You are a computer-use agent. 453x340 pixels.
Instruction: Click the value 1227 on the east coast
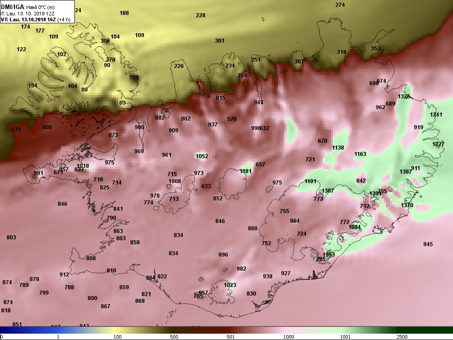tap(438, 144)
